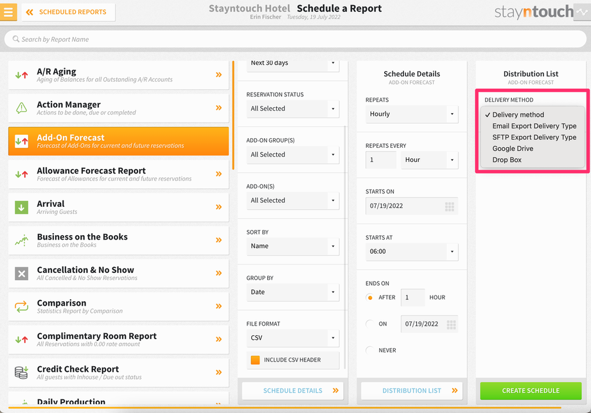591x413 pixels.
Task: Open the Group By Date dropdown
Action: (293, 292)
